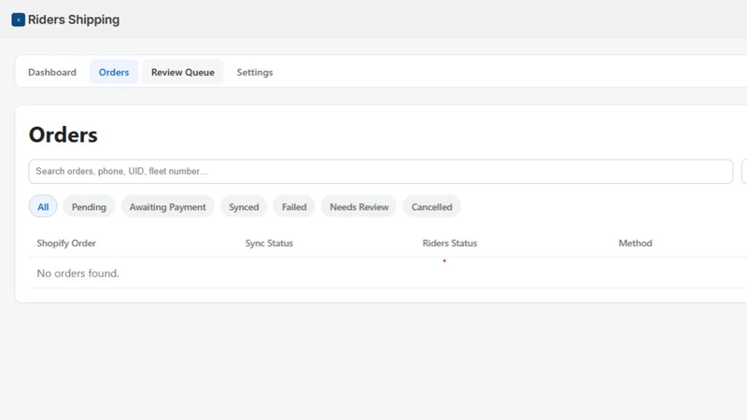The height and width of the screenshot is (420, 747).
Task: Sort by Riders Status column header
Action: tap(450, 243)
